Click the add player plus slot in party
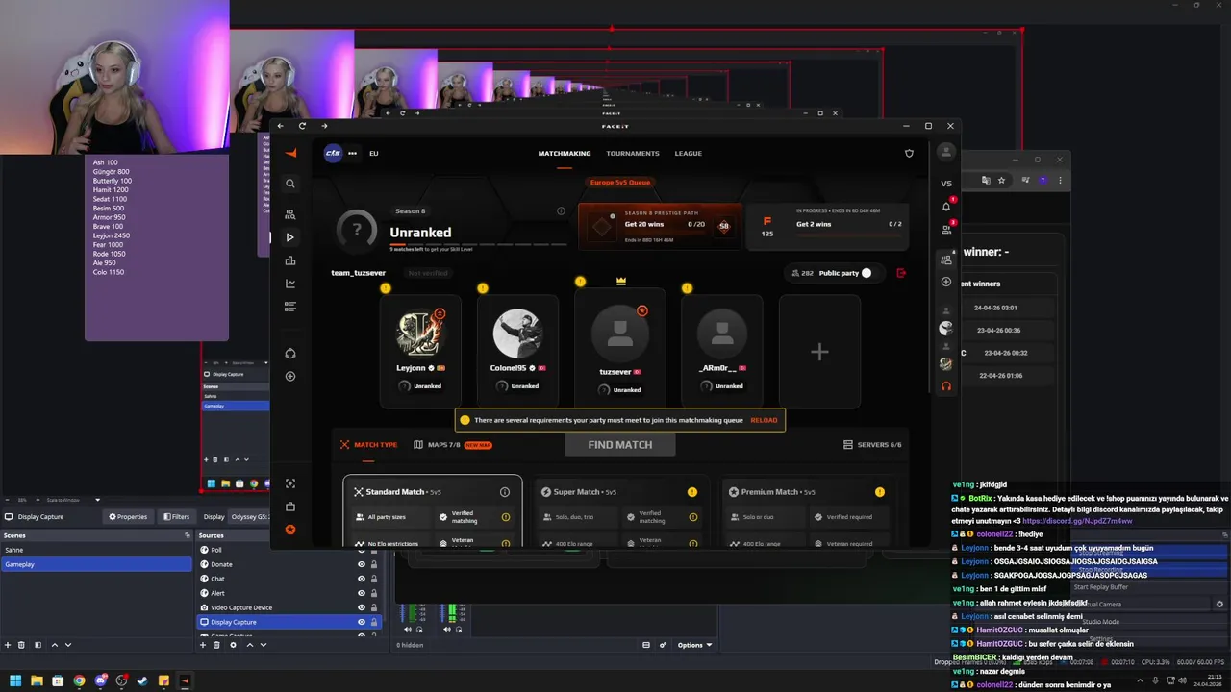 point(819,352)
